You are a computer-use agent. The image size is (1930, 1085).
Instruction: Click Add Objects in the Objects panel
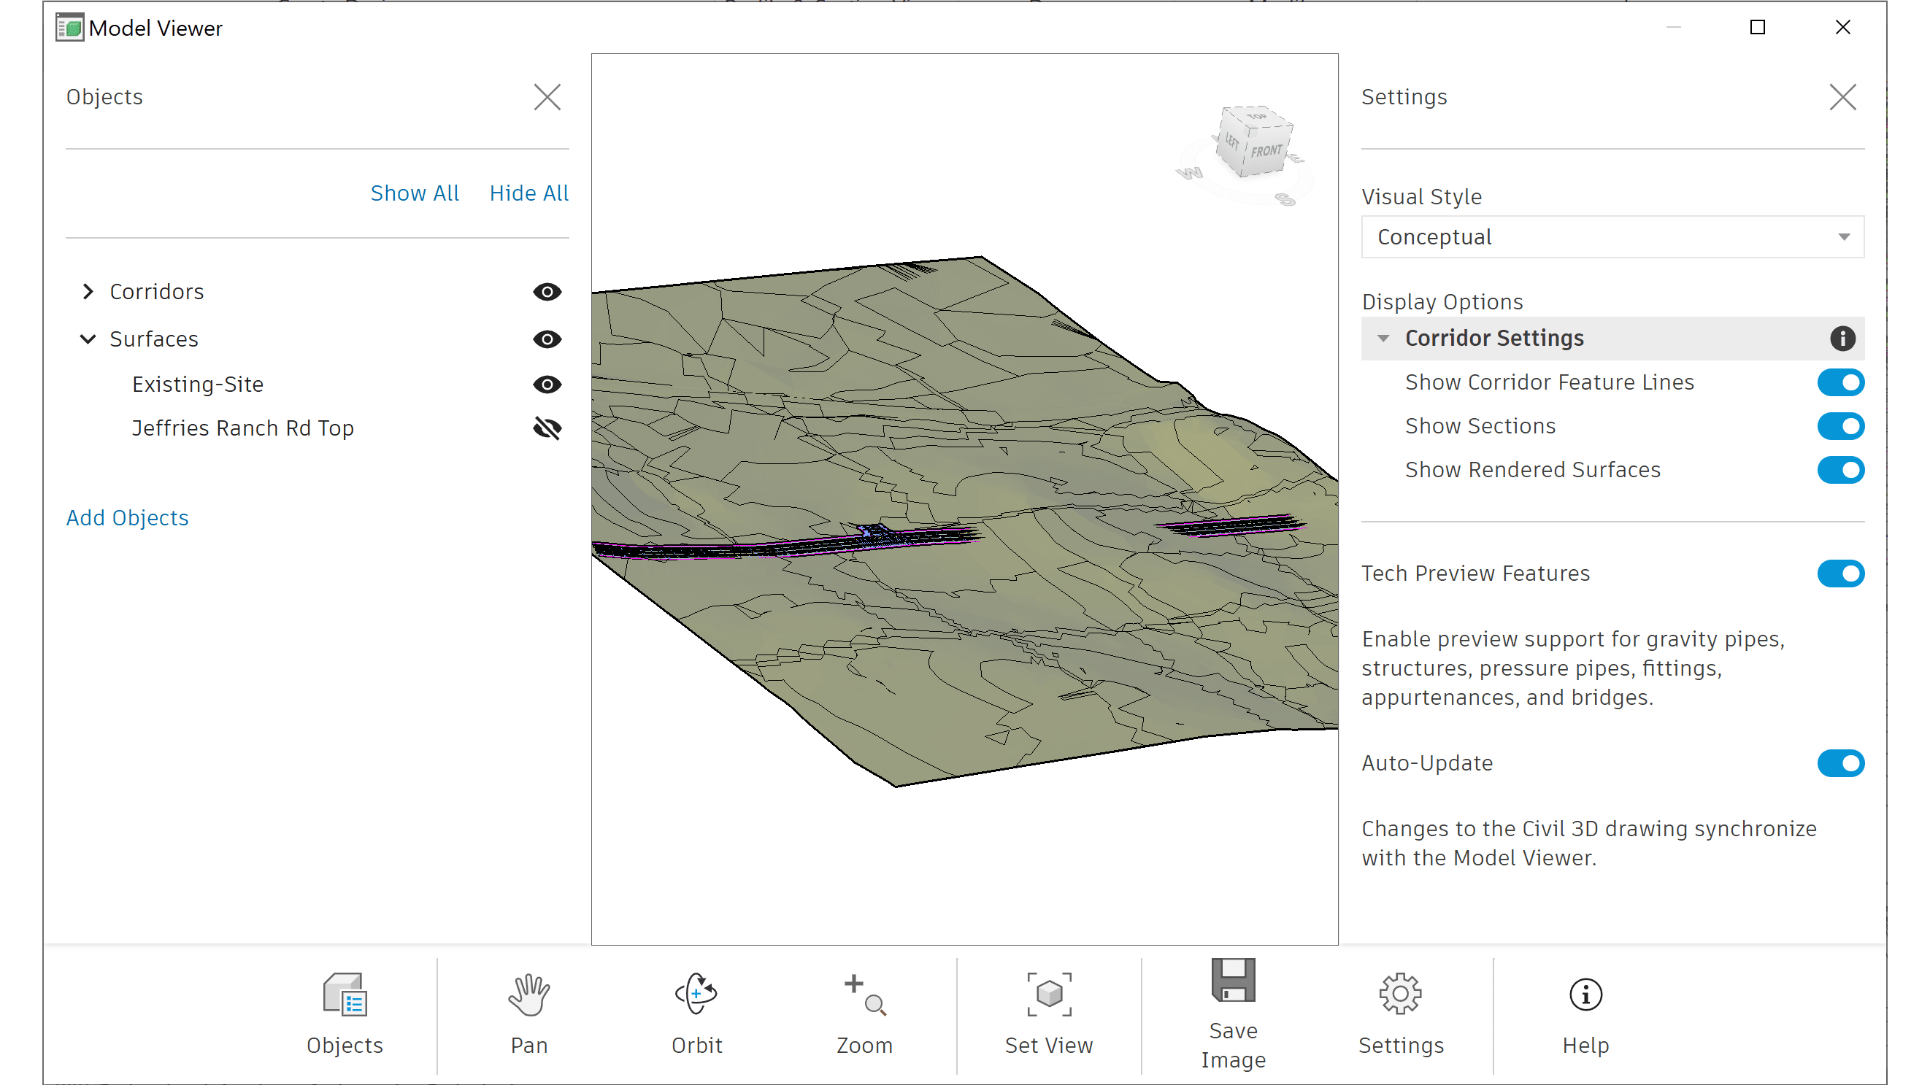pyautogui.click(x=127, y=517)
